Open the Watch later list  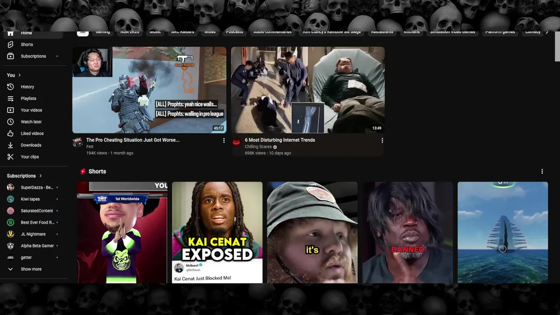(x=31, y=122)
